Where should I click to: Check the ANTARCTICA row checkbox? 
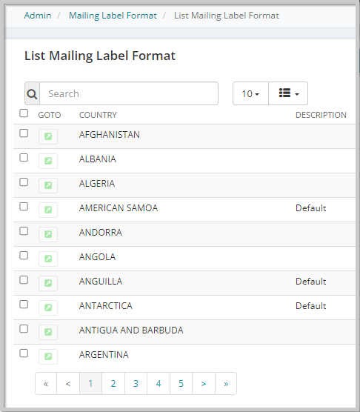point(24,305)
